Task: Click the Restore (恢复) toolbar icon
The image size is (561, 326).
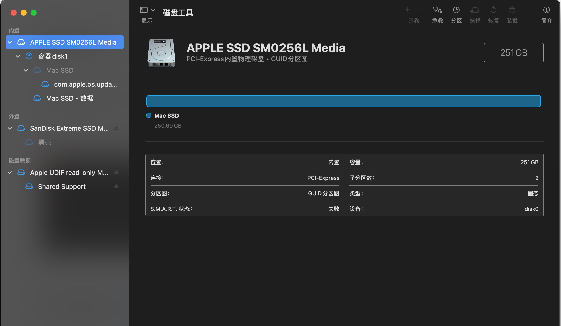Action: click(493, 10)
